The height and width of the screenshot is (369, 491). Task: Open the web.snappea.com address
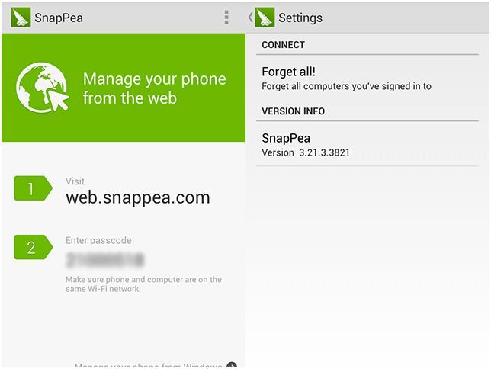click(x=137, y=197)
